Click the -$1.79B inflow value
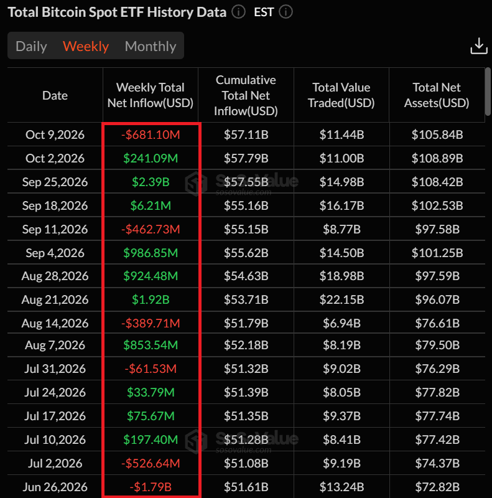The image size is (492, 498). point(151,487)
